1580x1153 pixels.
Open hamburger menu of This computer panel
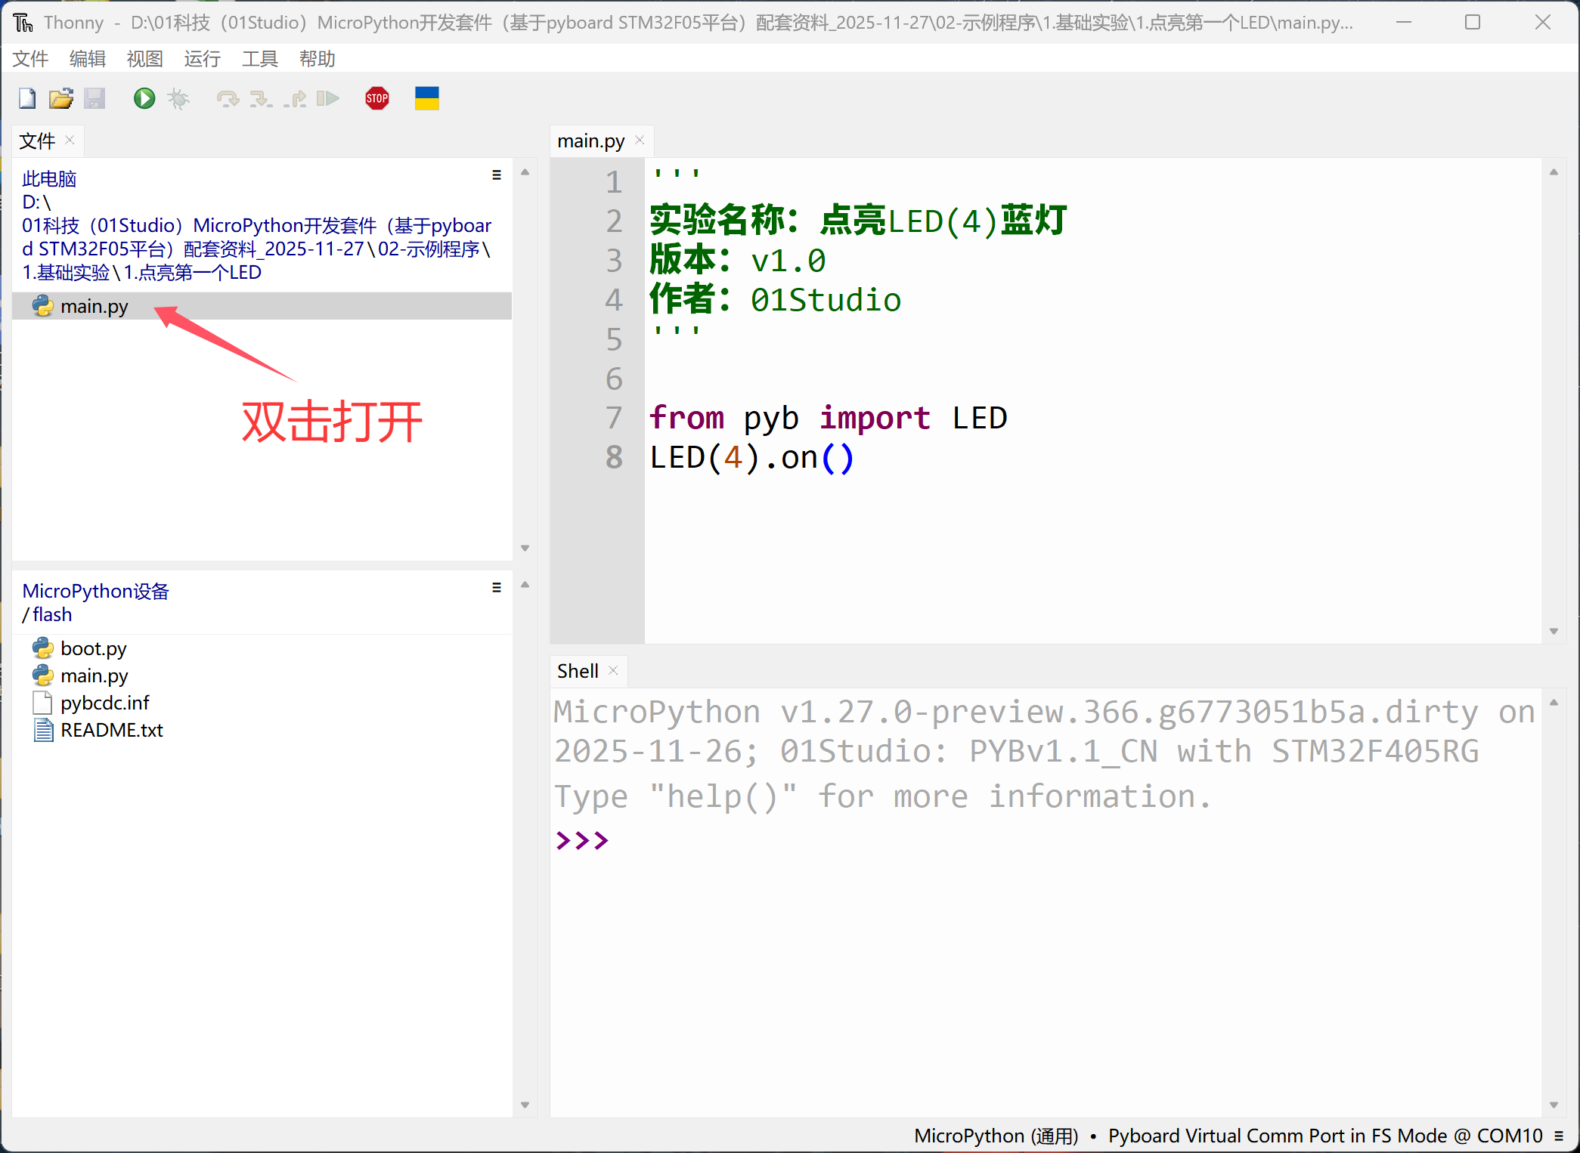(x=496, y=175)
